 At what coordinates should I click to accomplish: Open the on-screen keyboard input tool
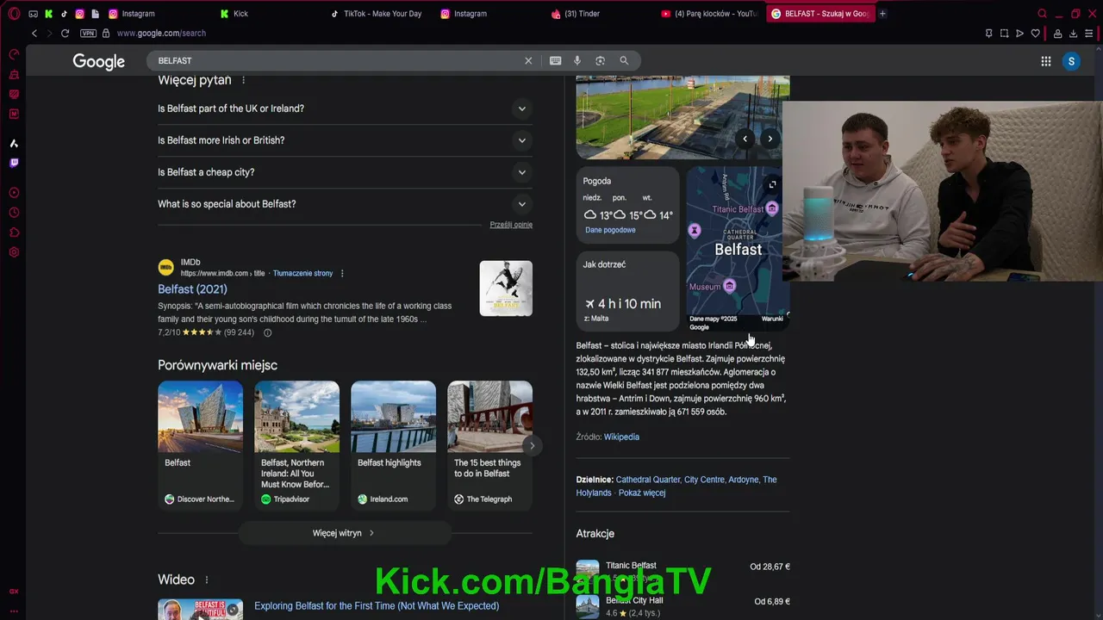pos(555,60)
